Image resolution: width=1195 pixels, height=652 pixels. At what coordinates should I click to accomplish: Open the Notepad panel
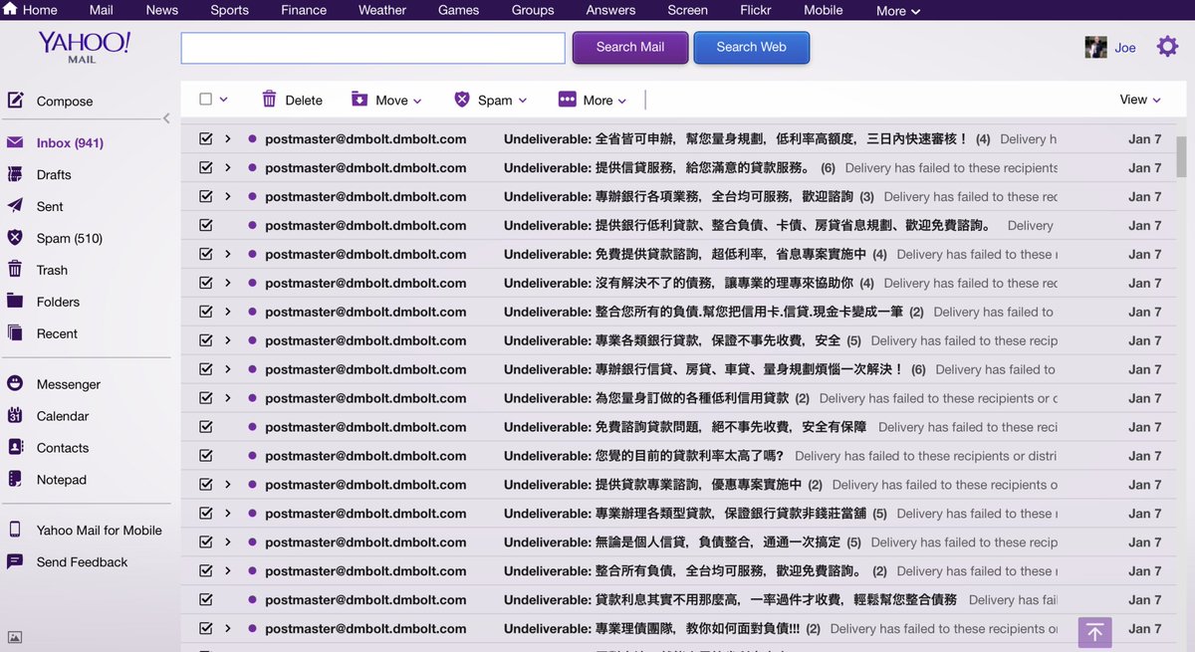coord(60,479)
